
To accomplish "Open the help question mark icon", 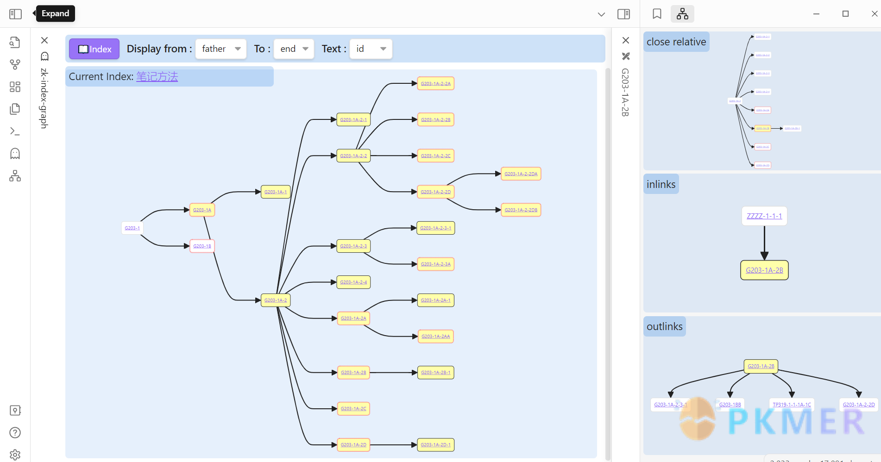I will click(x=15, y=432).
